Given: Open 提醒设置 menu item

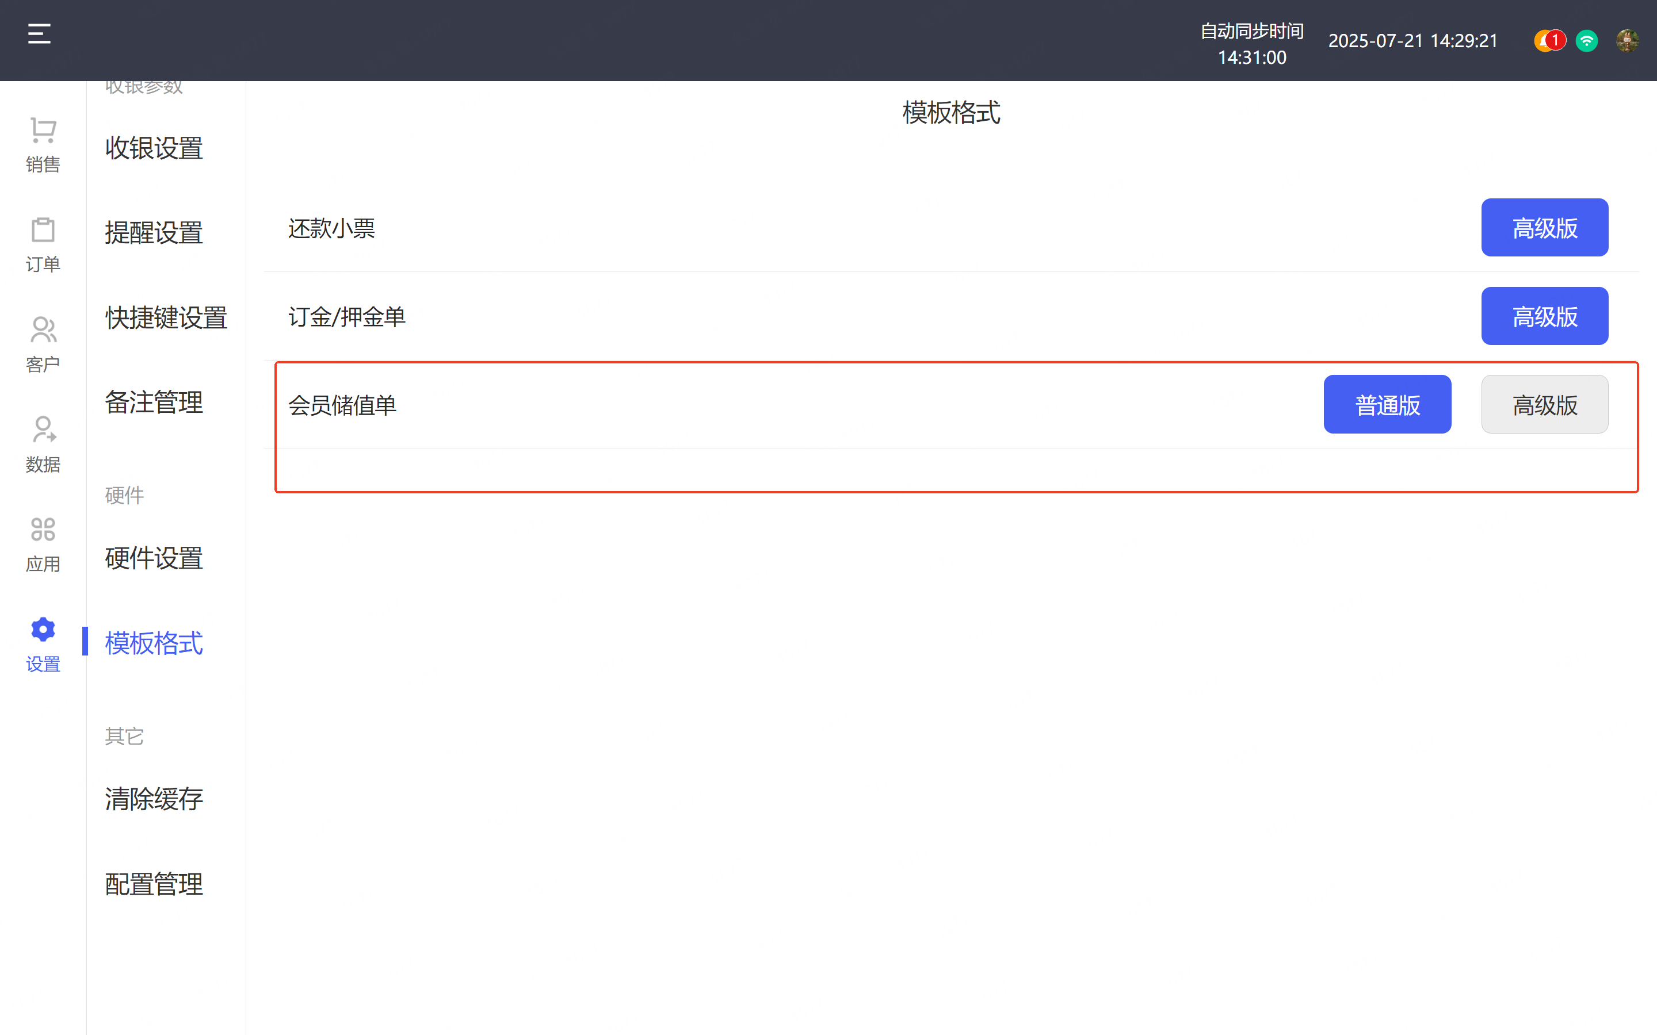Looking at the screenshot, I should tap(154, 233).
